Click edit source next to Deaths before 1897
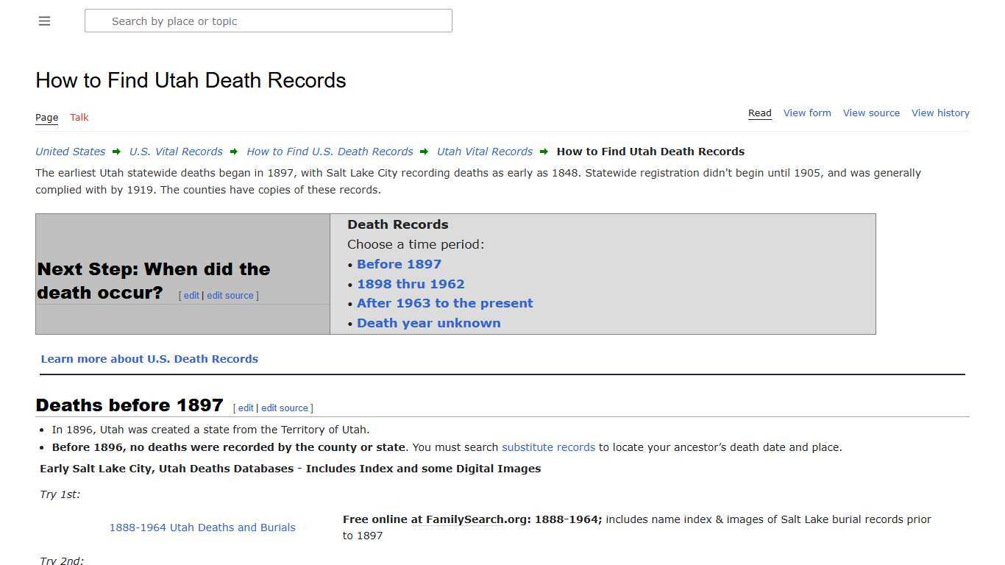The height and width of the screenshot is (565, 1005). point(284,408)
